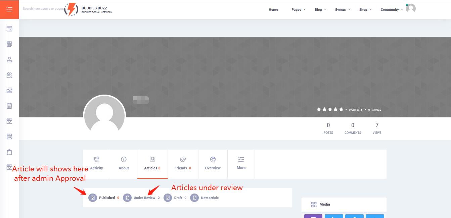Screen dimensions: 451x218
Task: Open the two-person members icon in sidebar
Action: click(x=9, y=75)
